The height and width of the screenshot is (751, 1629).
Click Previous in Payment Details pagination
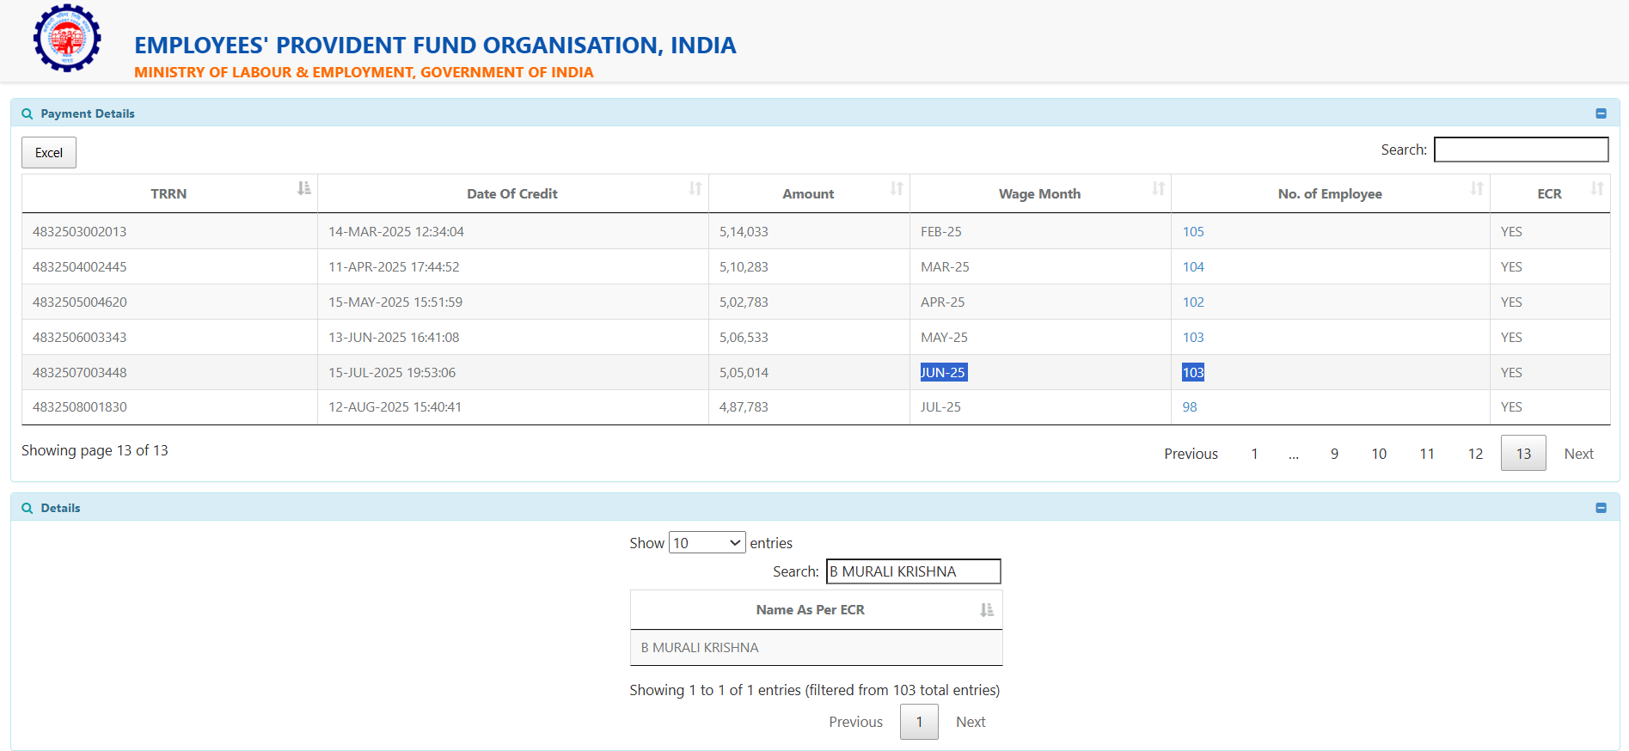[x=1191, y=454]
